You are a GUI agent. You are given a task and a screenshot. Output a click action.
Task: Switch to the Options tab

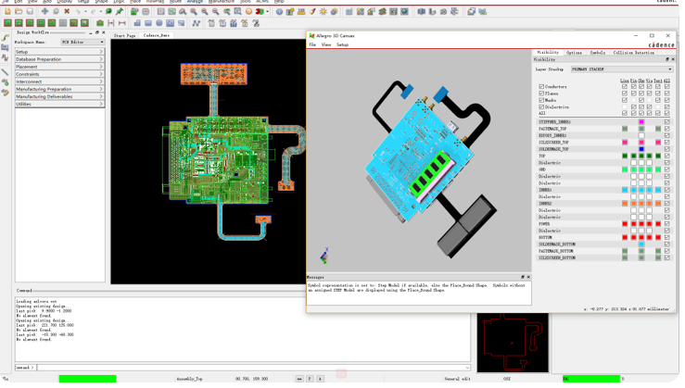(574, 53)
